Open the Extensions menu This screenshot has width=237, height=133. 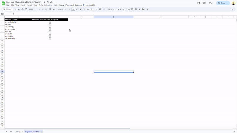[x=48, y=5]
